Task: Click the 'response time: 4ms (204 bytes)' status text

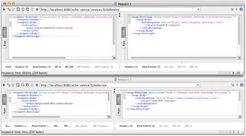Action: 23,132
